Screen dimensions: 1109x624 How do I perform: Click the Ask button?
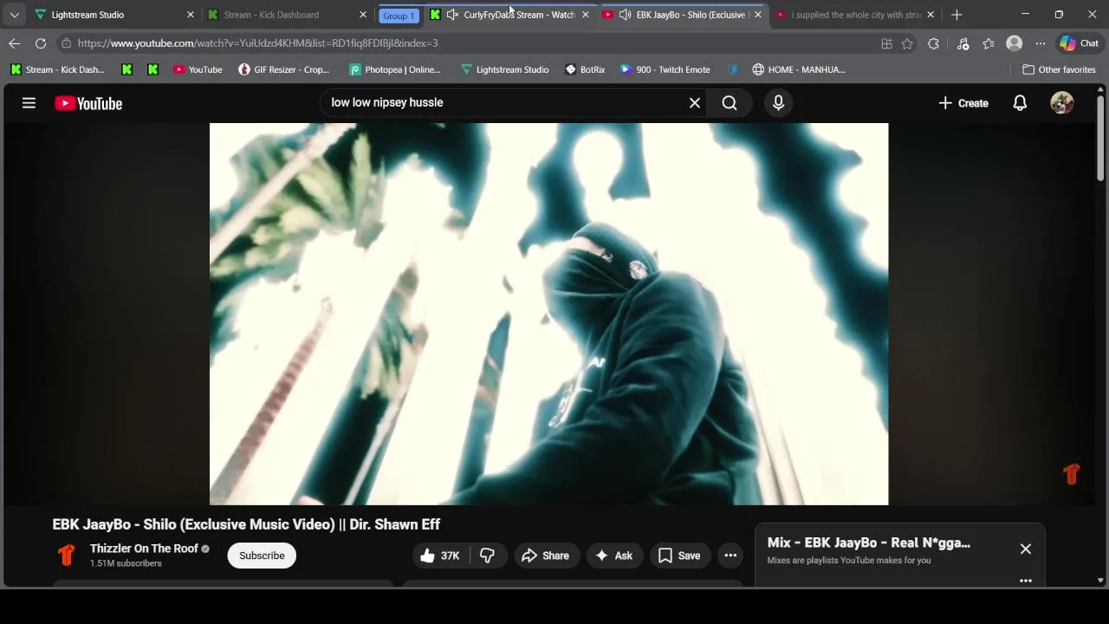(x=614, y=556)
